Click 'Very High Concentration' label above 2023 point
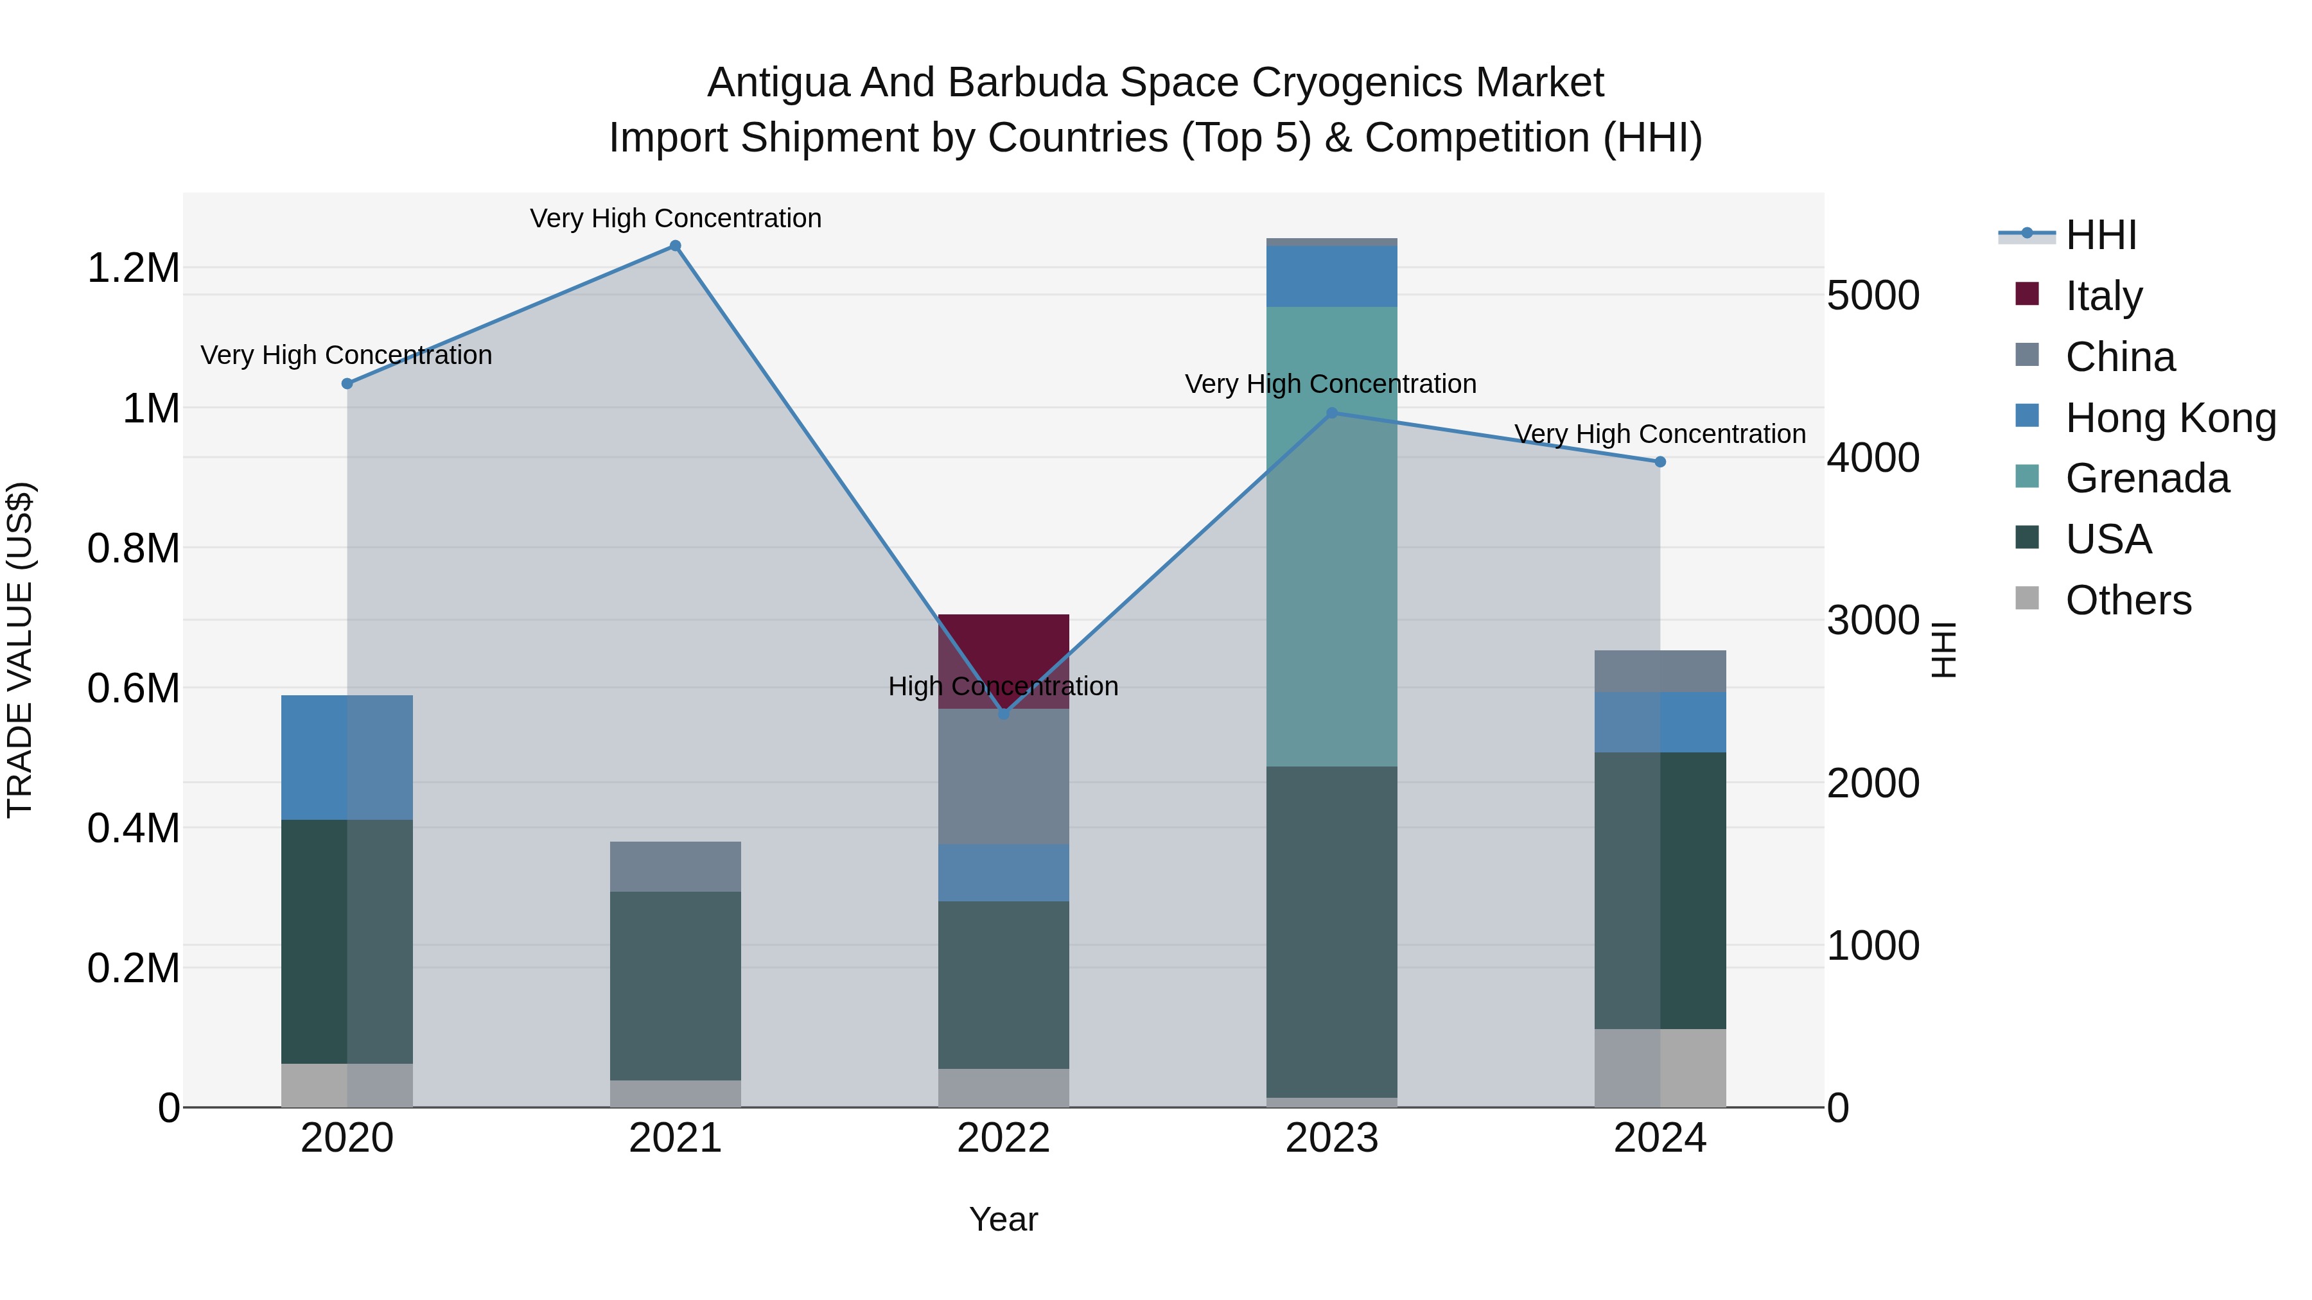Viewport: 2312px width, 1300px height. (x=1331, y=384)
